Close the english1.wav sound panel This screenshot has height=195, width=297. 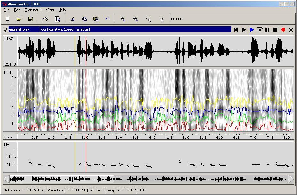291,30
